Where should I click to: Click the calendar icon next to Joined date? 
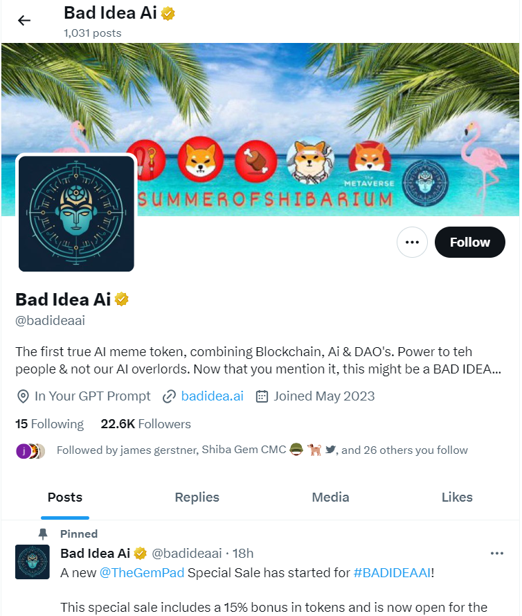(x=262, y=397)
